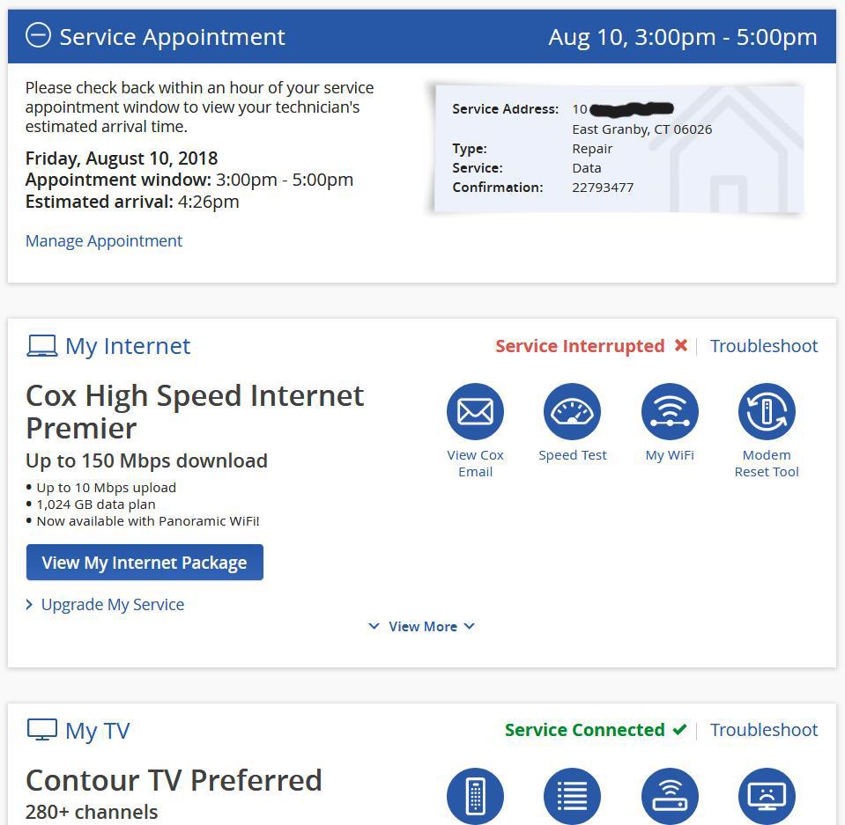This screenshot has height=825, width=845.
Task: Click the laptop icon beside My Internet
Action: (41, 346)
